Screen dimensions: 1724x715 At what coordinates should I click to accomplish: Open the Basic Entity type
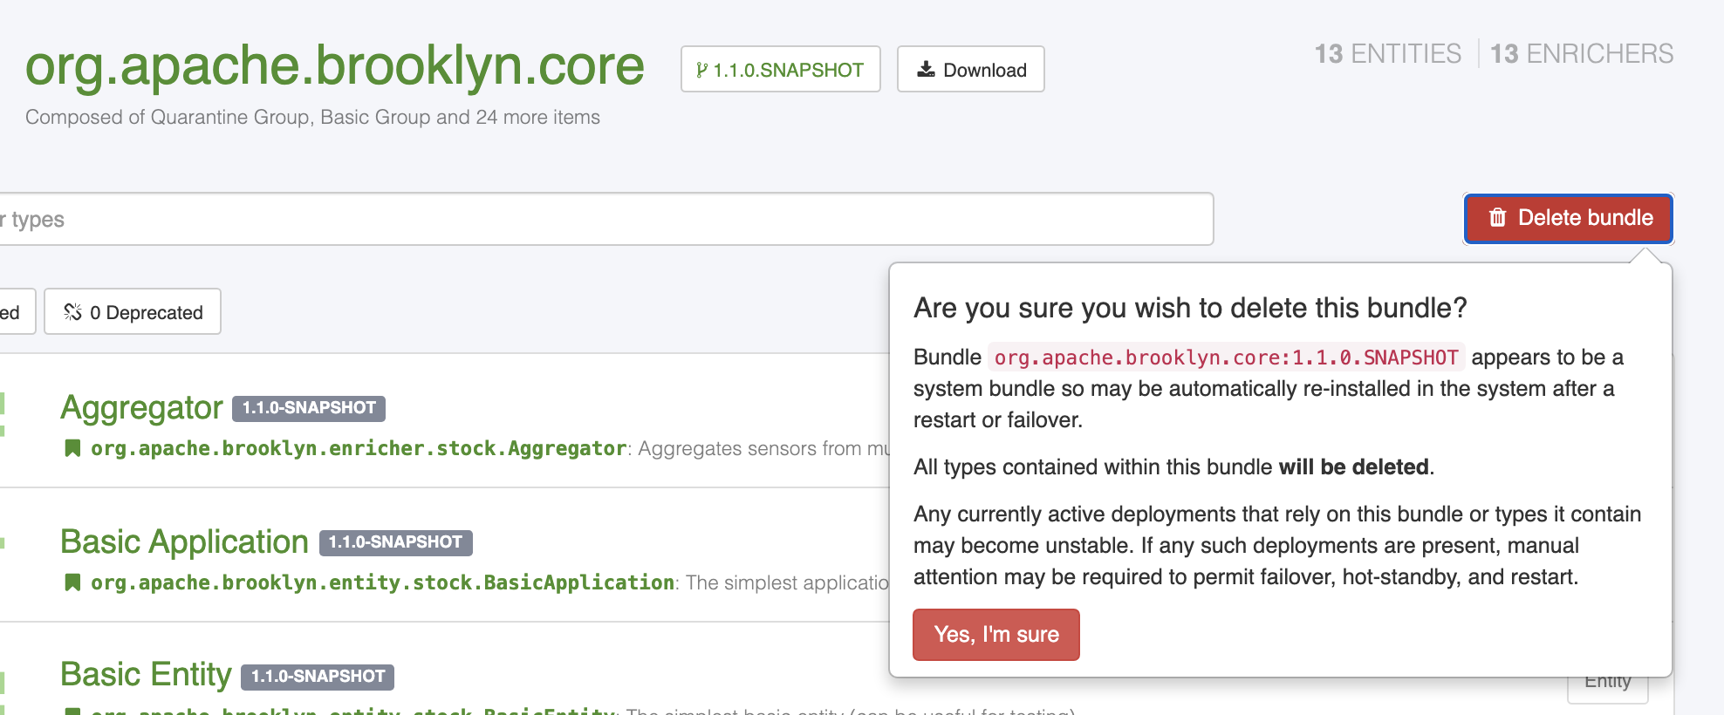(146, 674)
